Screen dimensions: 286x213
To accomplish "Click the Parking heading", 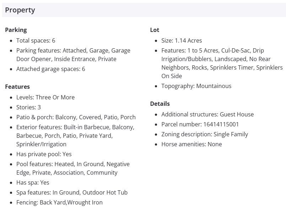I will (16, 30).
